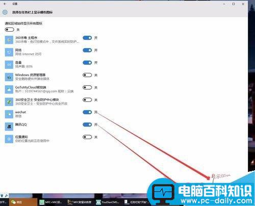The image size is (255, 206).
Task: Click the 腾讯QQ penguin icon in the list
Action: (x=9, y=126)
